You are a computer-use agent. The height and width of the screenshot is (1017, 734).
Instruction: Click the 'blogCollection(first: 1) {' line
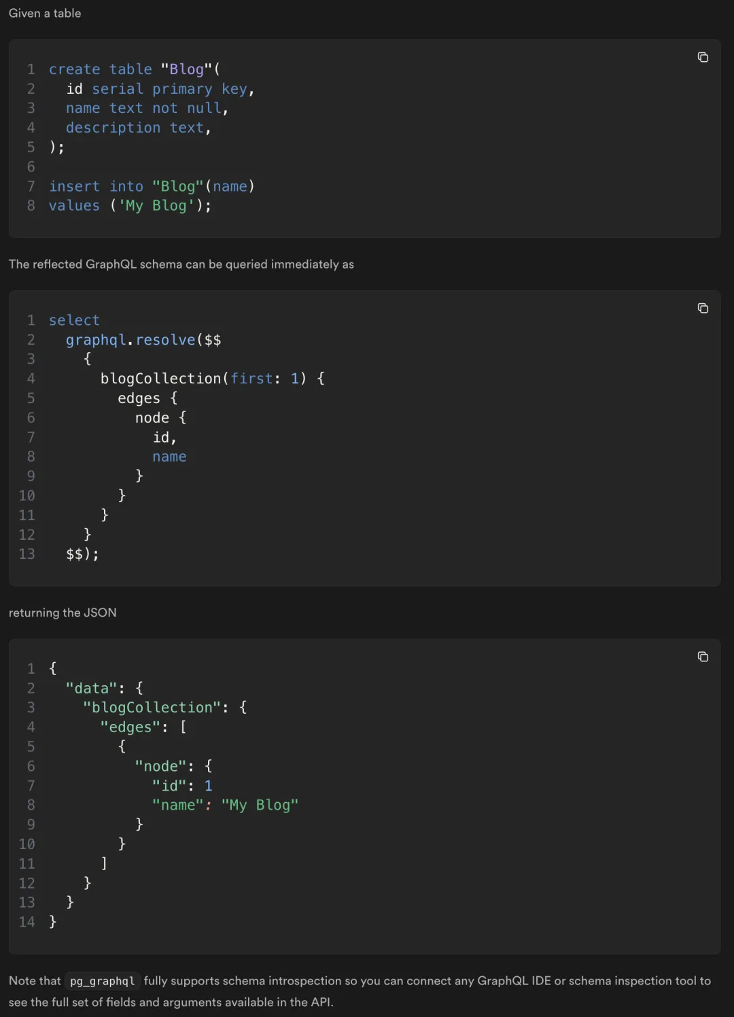(213, 379)
